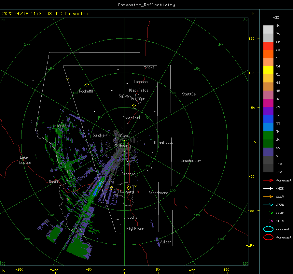The height and width of the screenshot is (274, 293).
Task: Click the cyan current ellipse icon
Action: point(268,229)
